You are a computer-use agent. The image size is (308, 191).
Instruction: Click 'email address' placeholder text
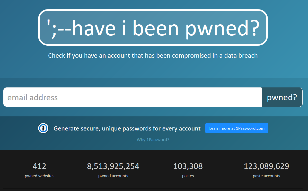(32, 97)
